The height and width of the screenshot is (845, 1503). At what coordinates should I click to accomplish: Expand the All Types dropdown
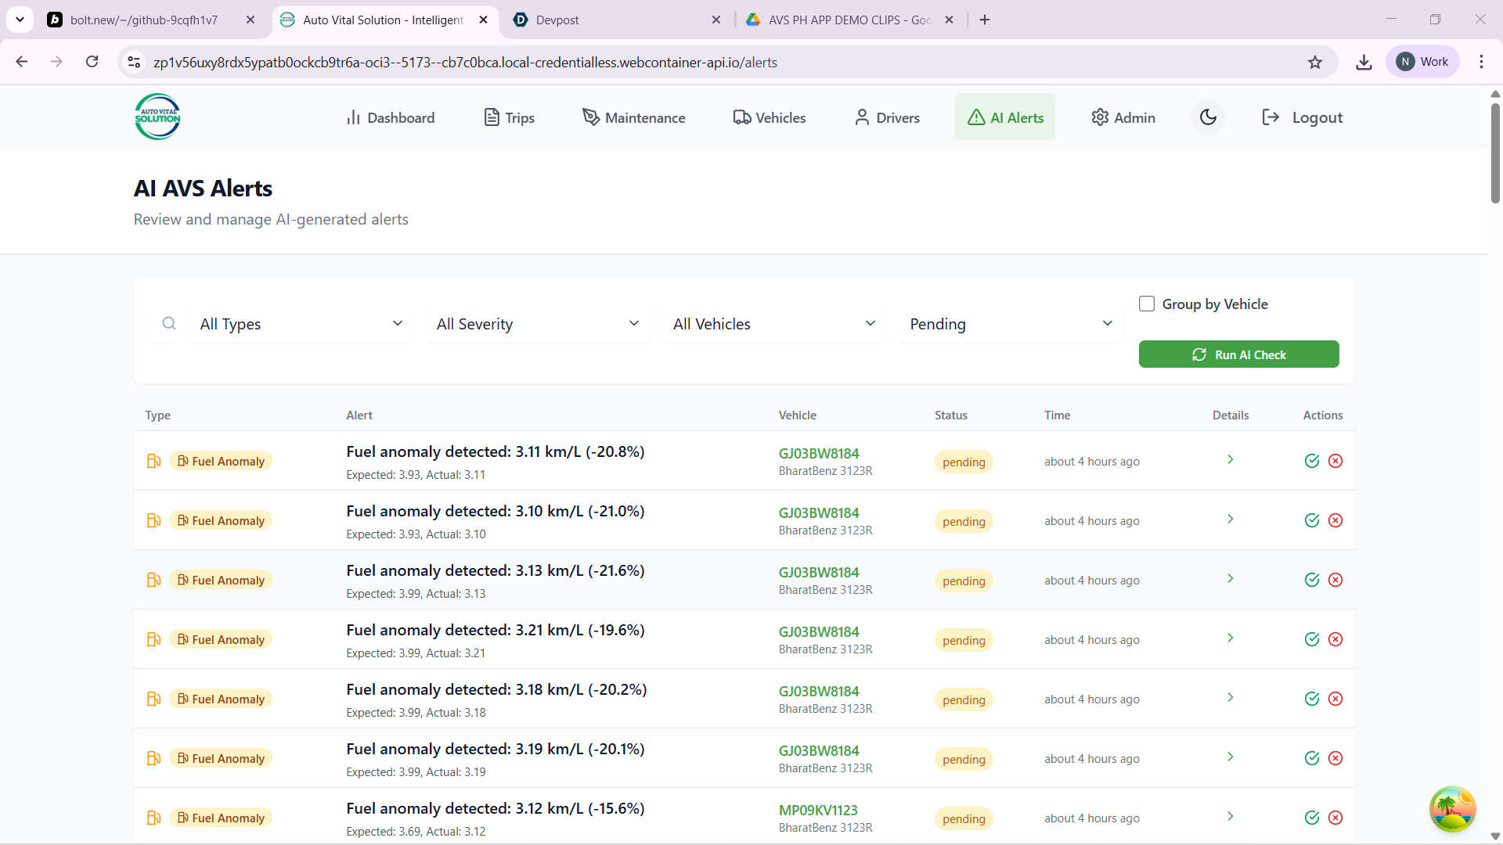pos(301,324)
